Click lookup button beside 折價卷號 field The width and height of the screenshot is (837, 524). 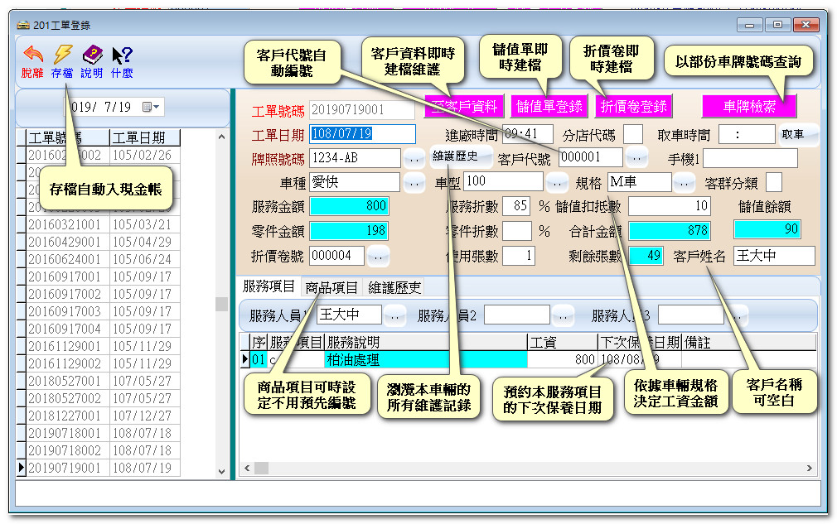[378, 256]
